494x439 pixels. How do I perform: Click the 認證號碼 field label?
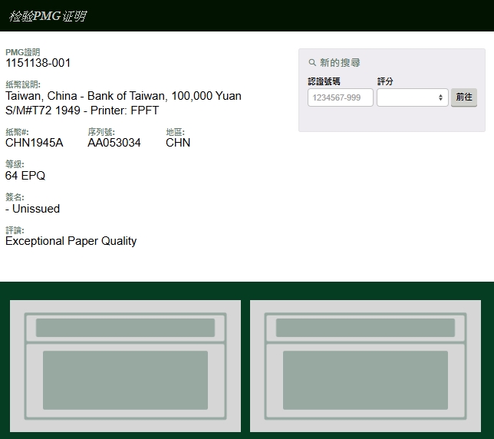click(x=324, y=81)
